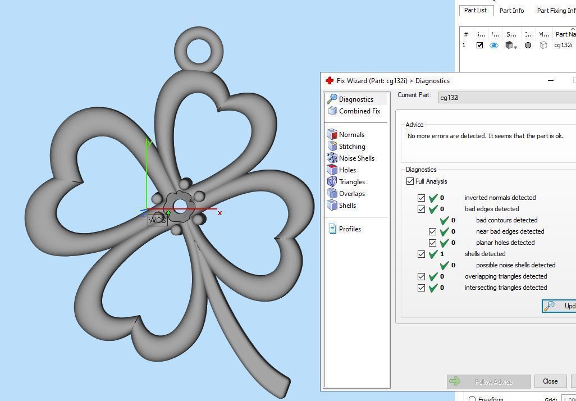Open the Noise Shells page
Viewport: 576px width, 401px height.
click(351, 158)
